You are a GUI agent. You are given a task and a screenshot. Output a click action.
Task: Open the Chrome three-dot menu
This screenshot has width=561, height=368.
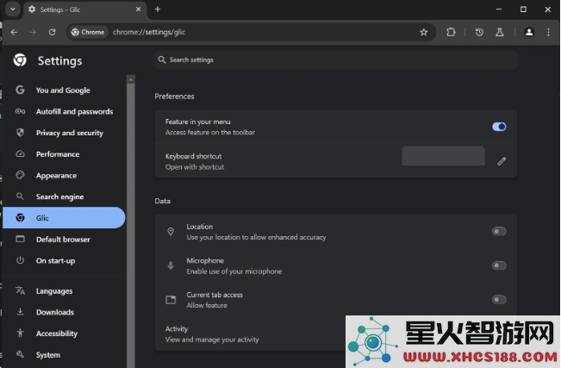pos(548,32)
